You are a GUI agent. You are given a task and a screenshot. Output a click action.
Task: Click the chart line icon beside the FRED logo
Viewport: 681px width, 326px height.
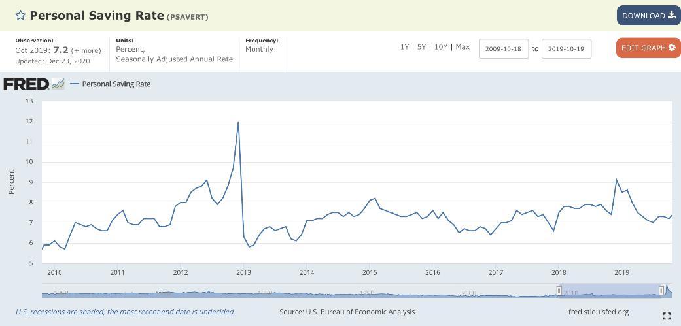tap(58, 84)
